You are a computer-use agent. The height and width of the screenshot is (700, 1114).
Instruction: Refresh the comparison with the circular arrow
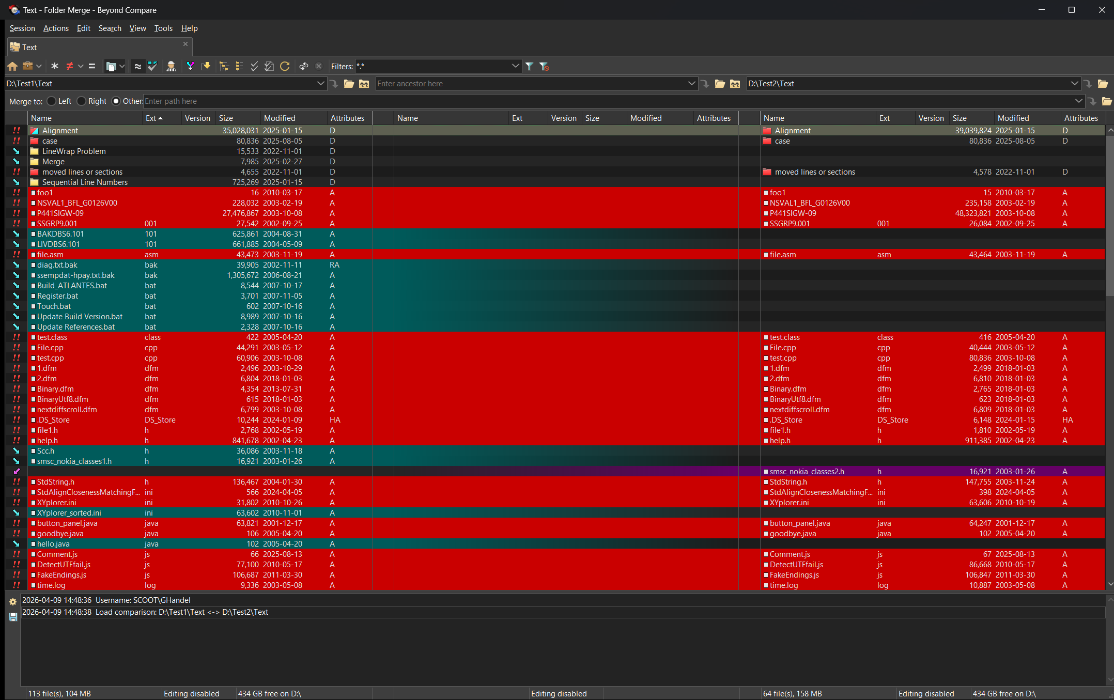[x=285, y=66]
